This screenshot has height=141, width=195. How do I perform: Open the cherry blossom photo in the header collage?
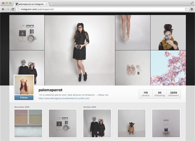168,68
